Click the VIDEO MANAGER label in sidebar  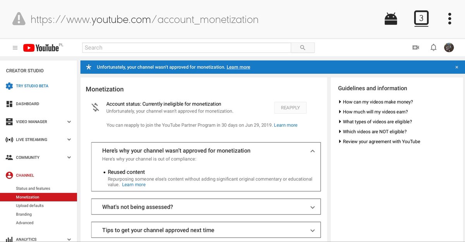pyautogui.click(x=31, y=122)
